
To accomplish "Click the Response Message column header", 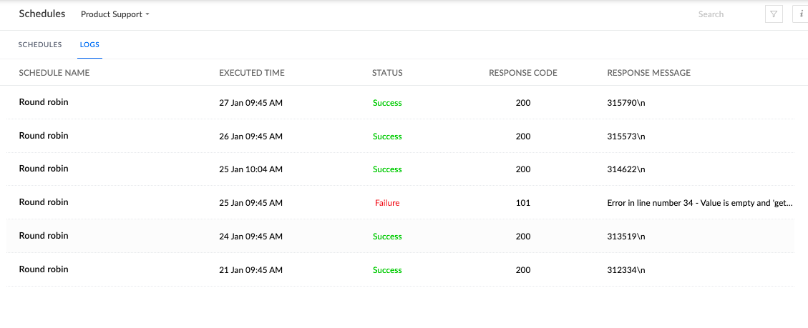I will [x=648, y=73].
